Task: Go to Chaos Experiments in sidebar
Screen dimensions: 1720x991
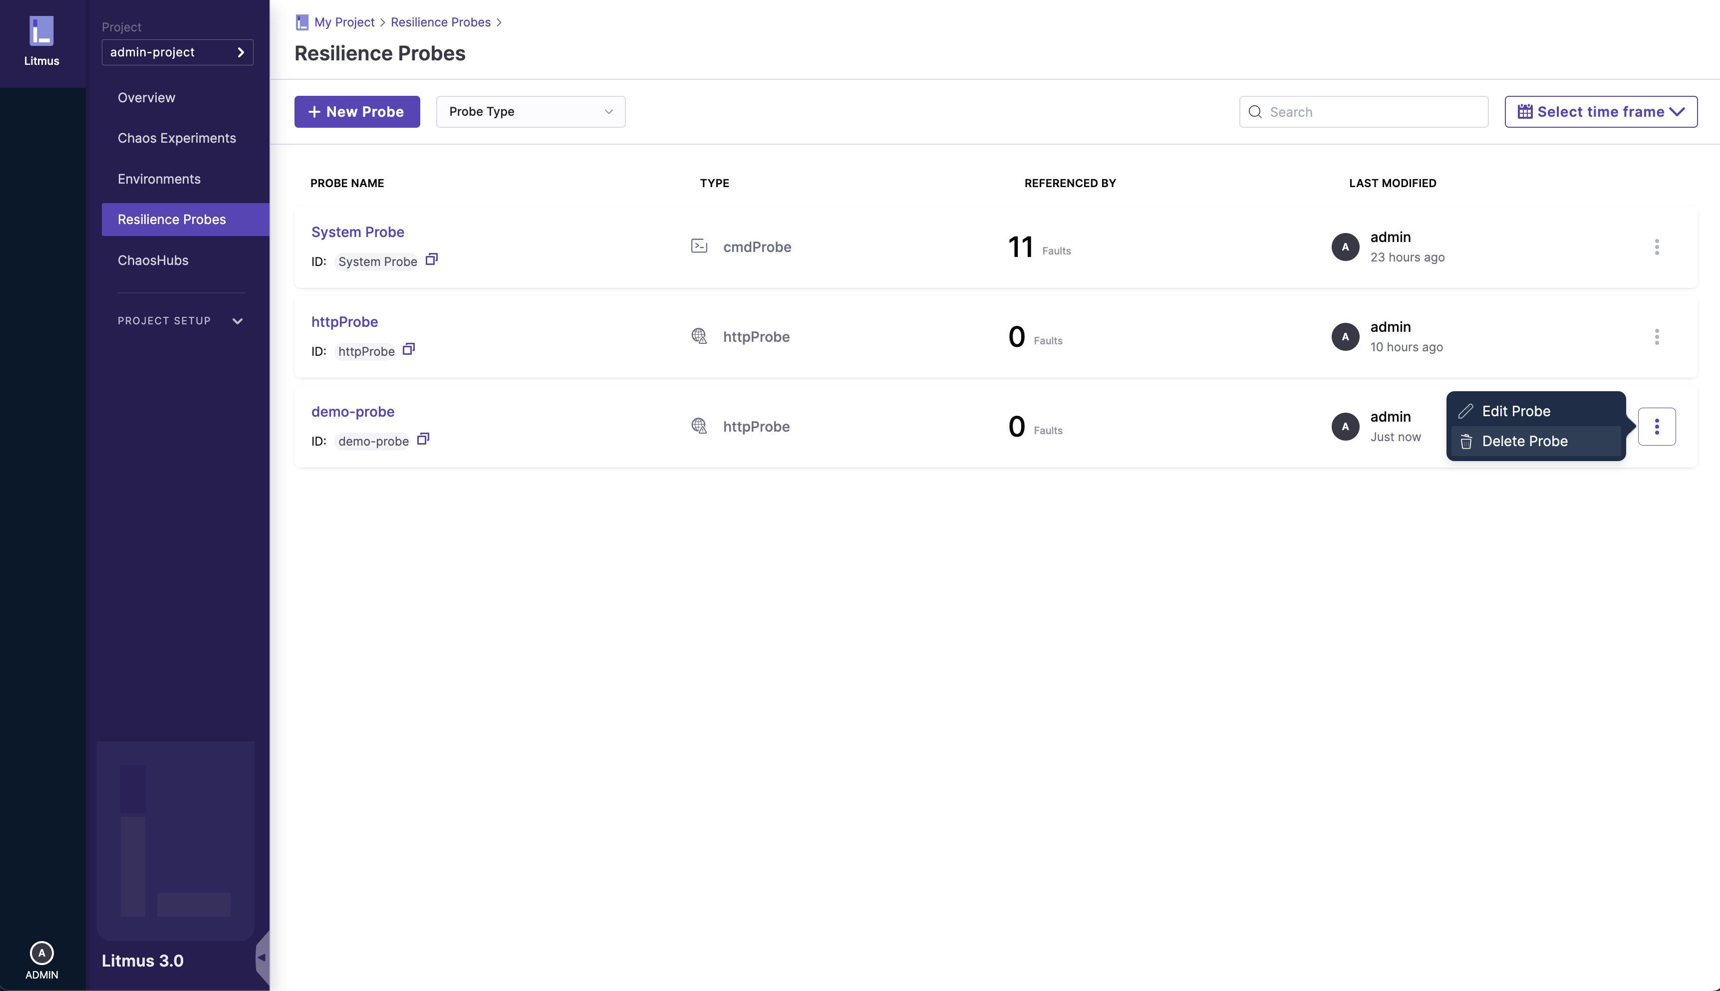Action: (x=176, y=138)
